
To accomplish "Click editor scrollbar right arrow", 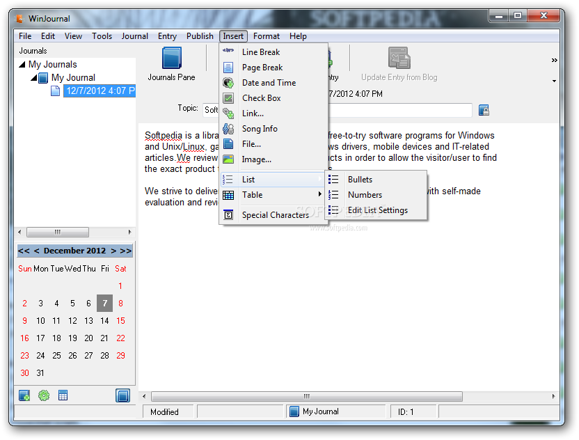I will coord(553,396).
